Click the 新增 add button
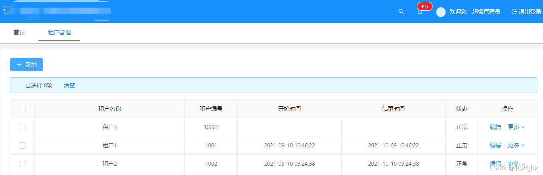This screenshot has height=175, width=543. [26, 64]
